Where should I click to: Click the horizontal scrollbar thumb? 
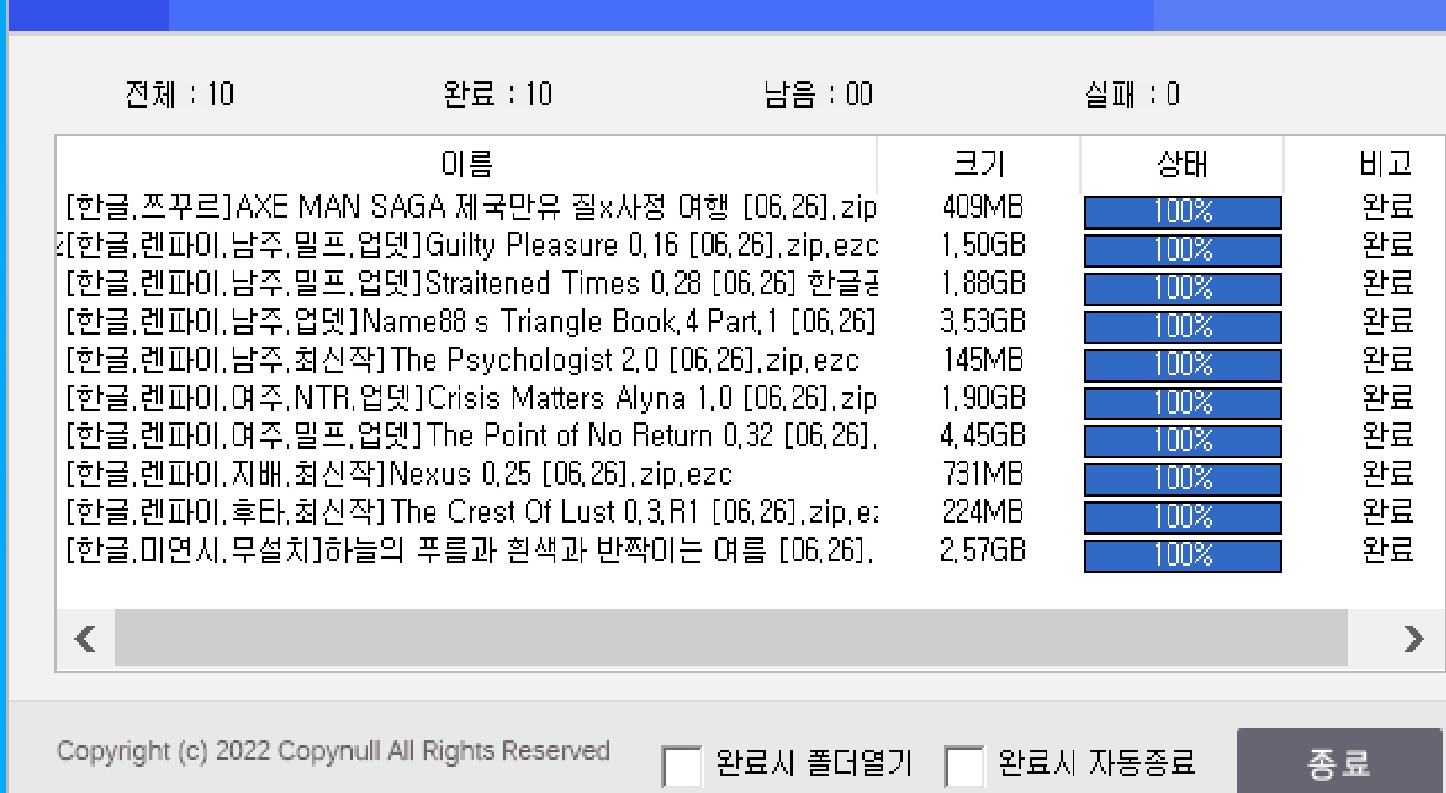[x=731, y=638]
